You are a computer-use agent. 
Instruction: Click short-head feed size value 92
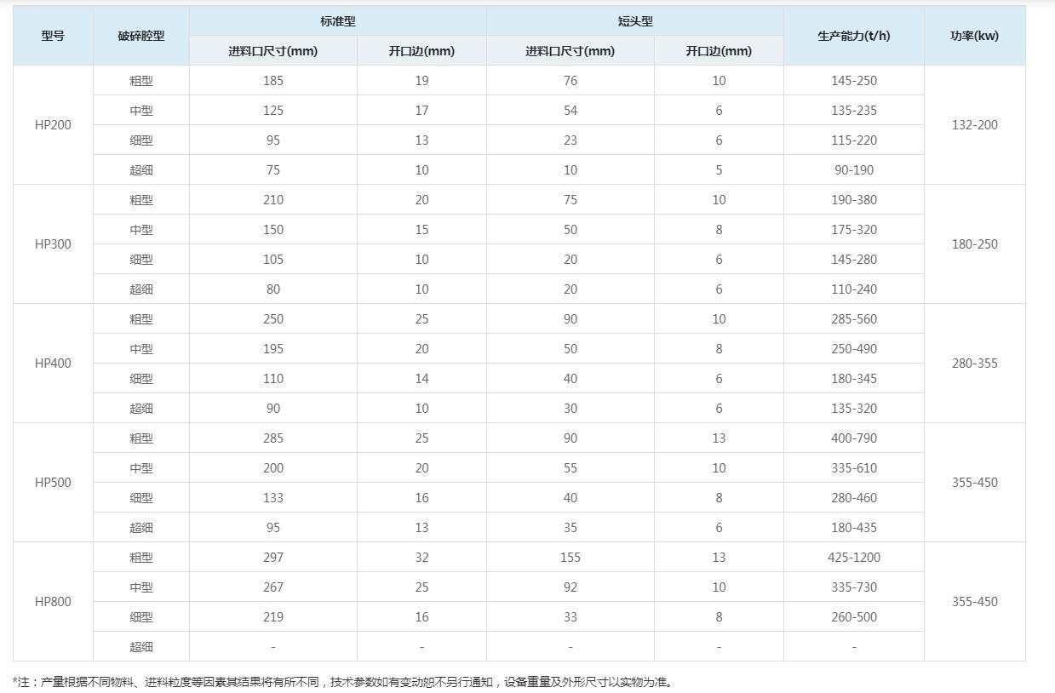[x=571, y=587]
